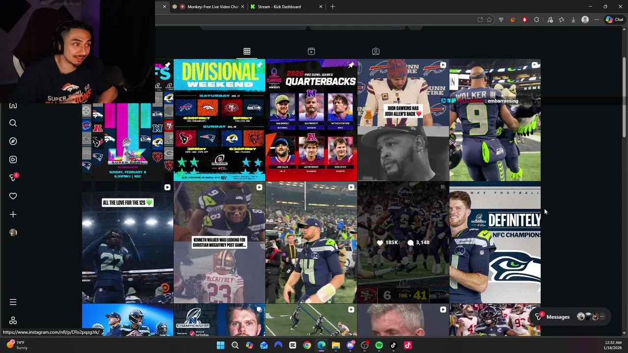Open the All the love for the 12s reel
This screenshot has height=353, width=628.
(128, 243)
